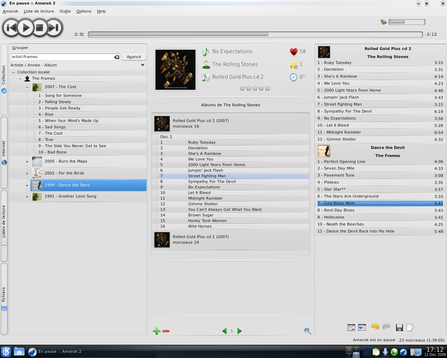The width and height of the screenshot is (447, 358).
Task: Click the yellow undo playlist icon
Action: 375,327
